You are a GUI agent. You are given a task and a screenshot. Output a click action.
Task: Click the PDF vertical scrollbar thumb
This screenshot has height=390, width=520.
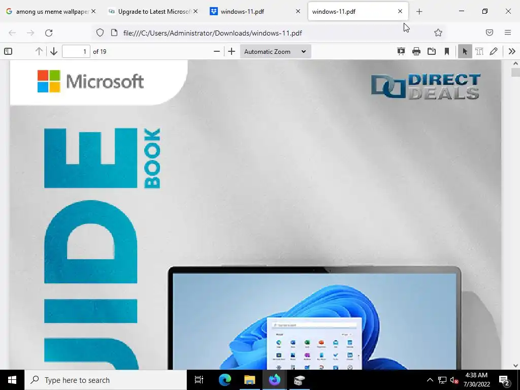click(516, 72)
